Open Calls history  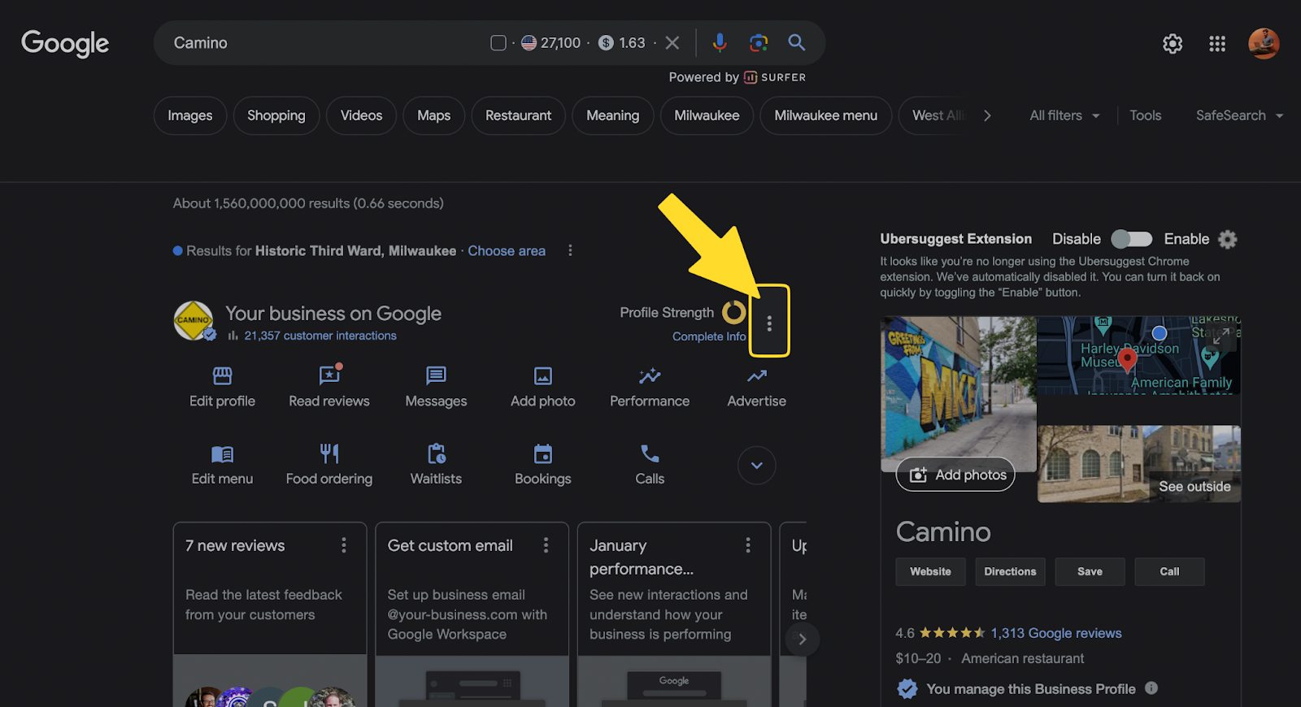pos(650,465)
